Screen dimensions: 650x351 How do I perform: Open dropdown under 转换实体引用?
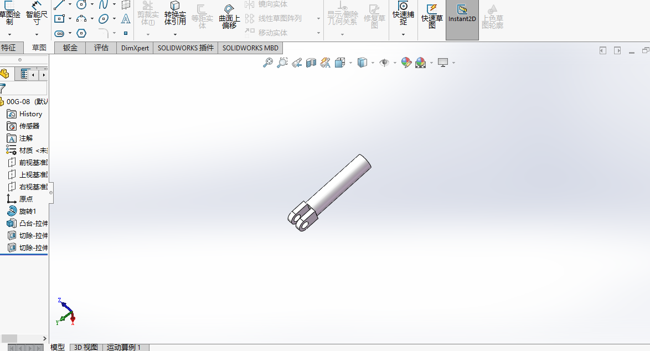(x=175, y=34)
